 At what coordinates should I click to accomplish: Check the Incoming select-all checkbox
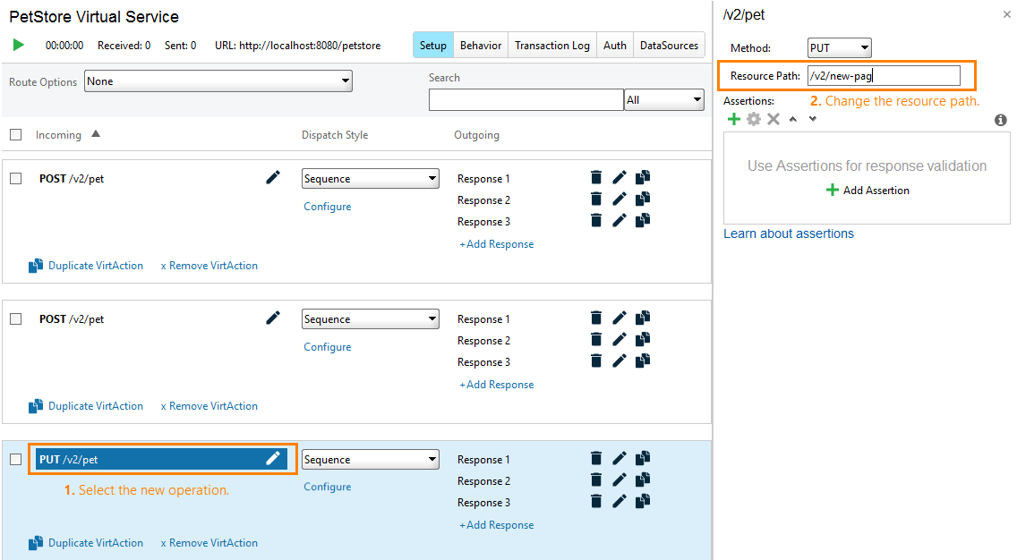[15, 134]
